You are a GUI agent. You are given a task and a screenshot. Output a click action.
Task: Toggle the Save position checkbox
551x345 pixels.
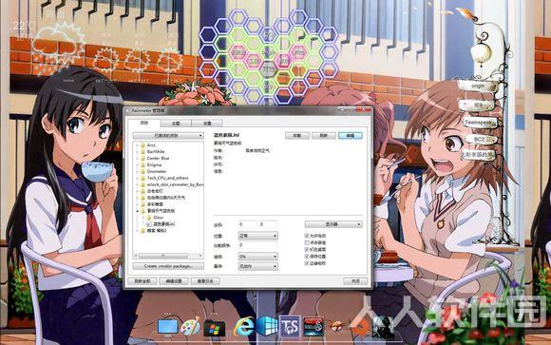coord(307,257)
